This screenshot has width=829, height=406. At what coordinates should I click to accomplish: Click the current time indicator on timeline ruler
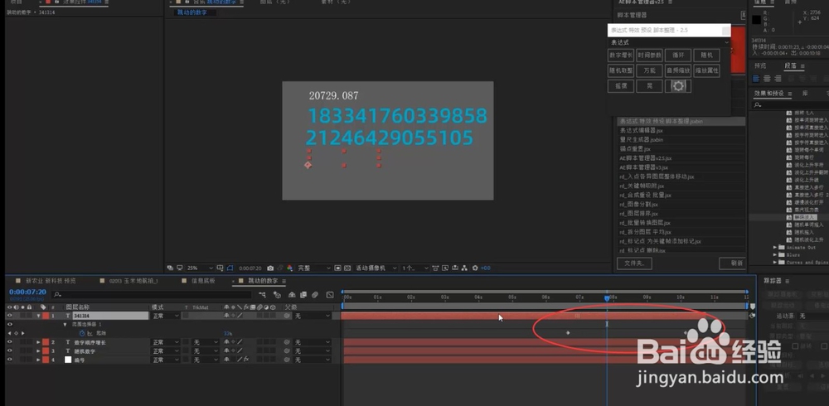pos(607,297)
